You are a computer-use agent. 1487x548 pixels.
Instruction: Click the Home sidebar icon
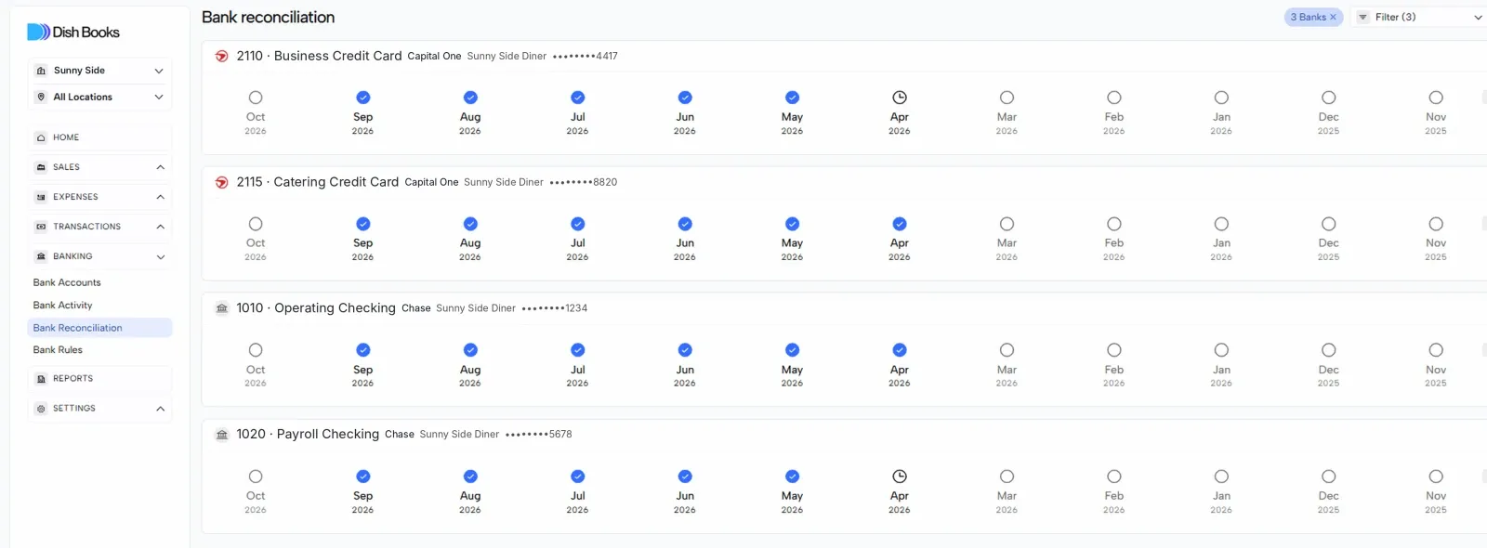tap(41, 137)
